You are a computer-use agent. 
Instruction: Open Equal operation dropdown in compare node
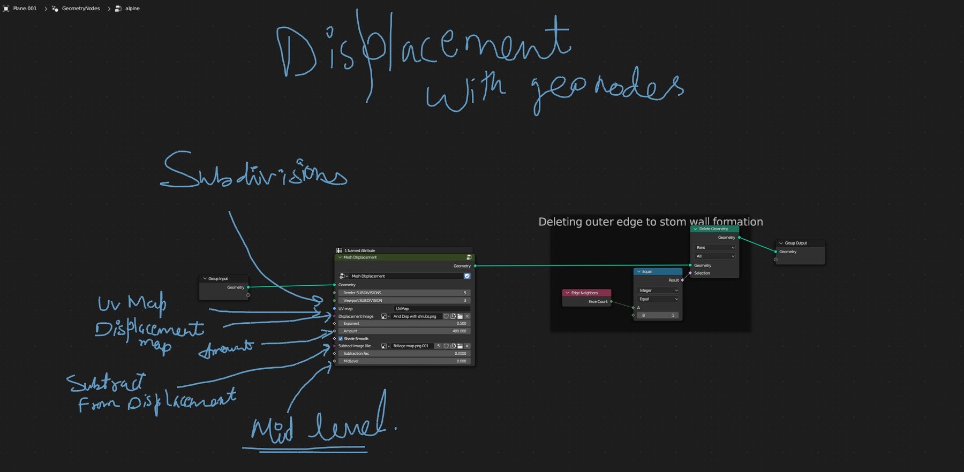658,299
